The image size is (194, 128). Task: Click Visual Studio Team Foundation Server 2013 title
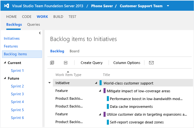point(48,6)
